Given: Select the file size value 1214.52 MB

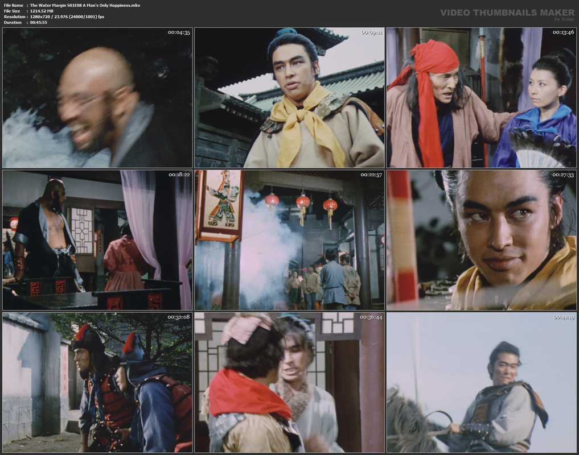Looking at the screenshot, I should [x=42, y=11].
